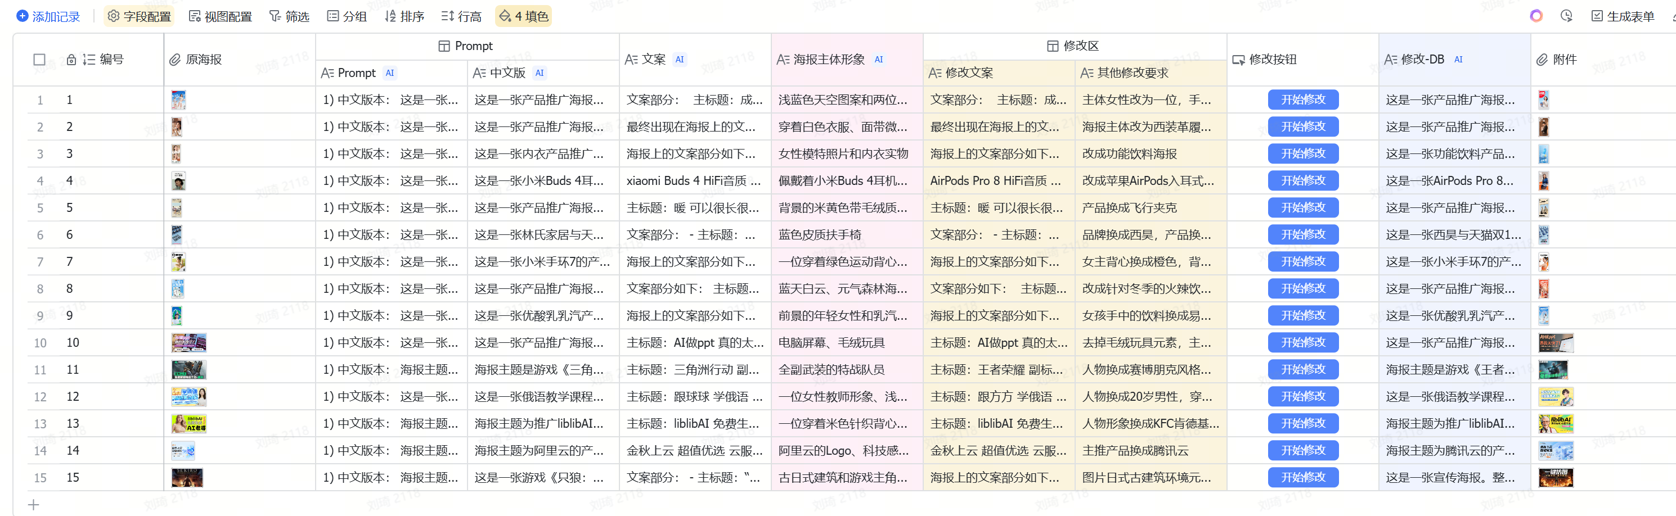Open 字段配置 field settings
The height and width of the screenshot is (516, 1676).
(x=139, y=16)
